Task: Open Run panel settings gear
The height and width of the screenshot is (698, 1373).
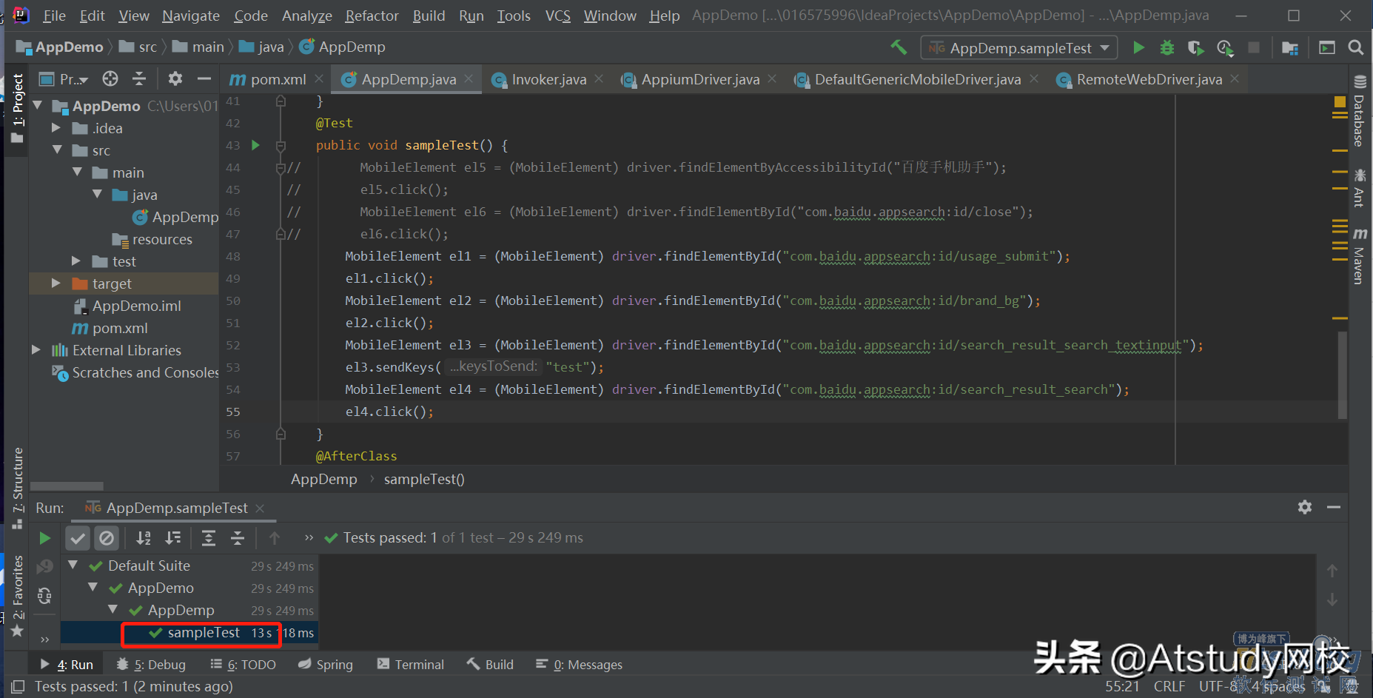Action: click(x=1305, y=507)
